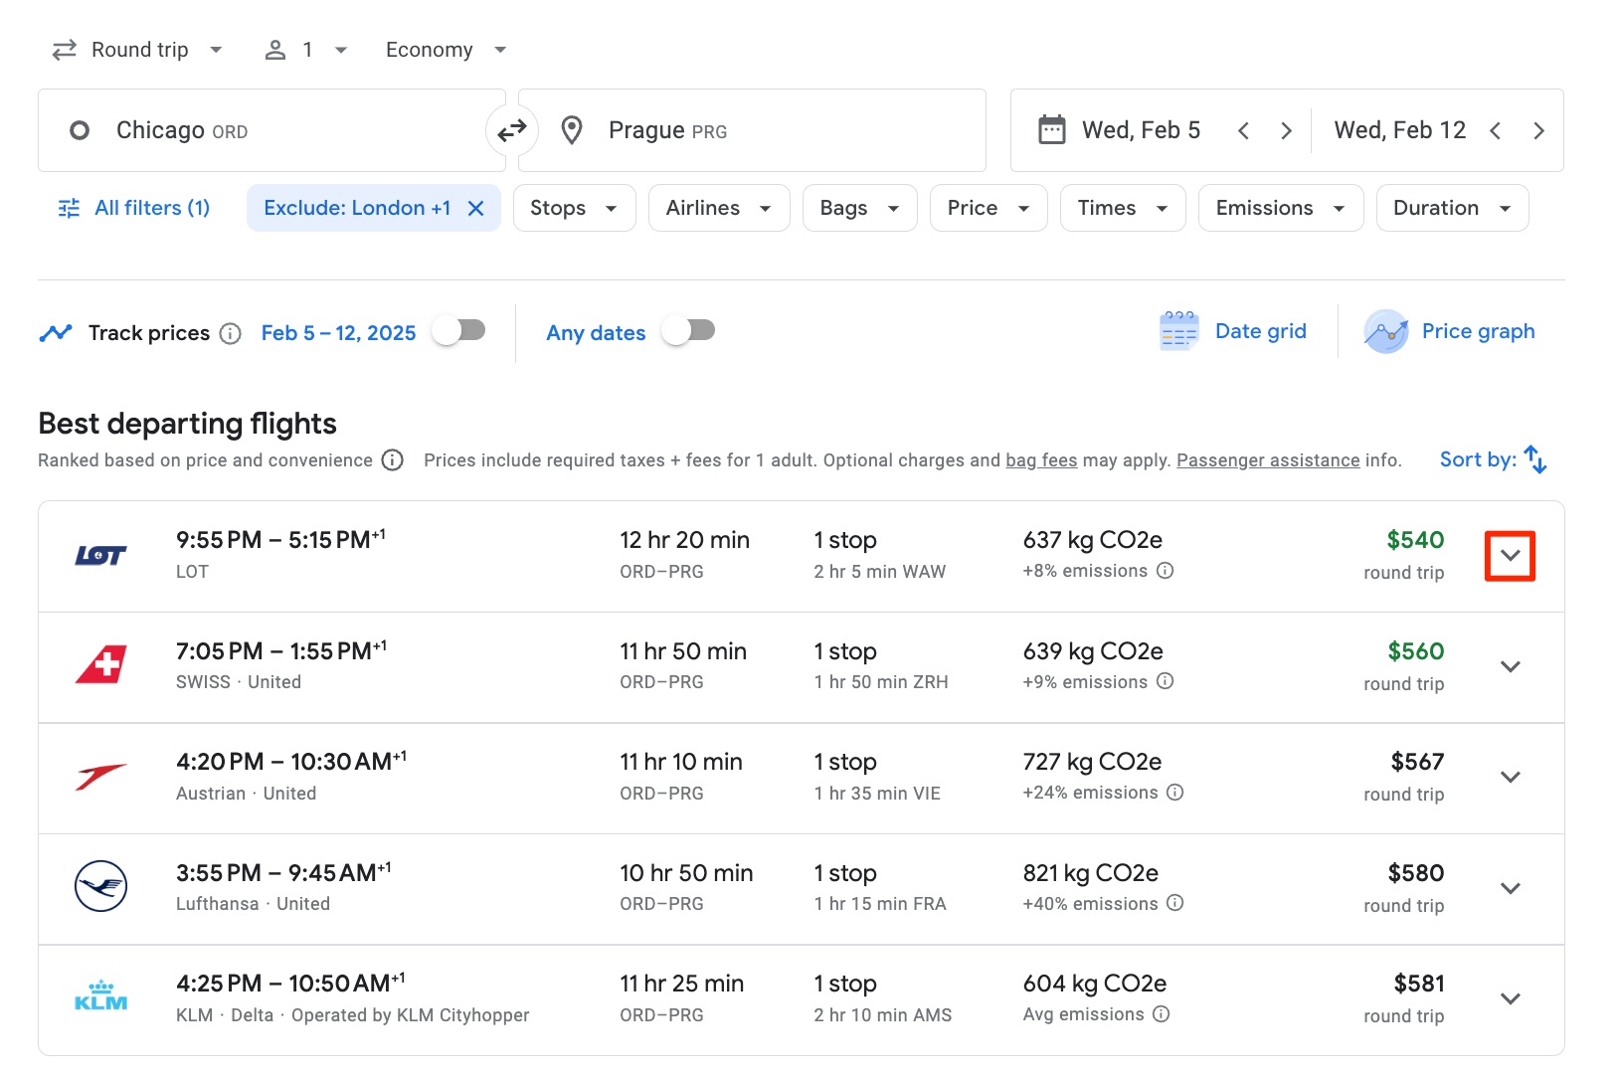This screenshot has width=1621, height=1078.
Task: Open the Date grid view
Action: (x=1233, y=331)
